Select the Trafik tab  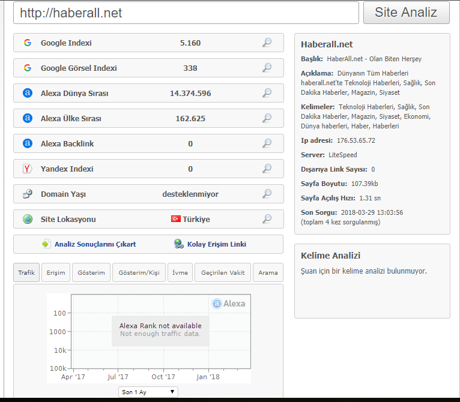(x=26, y=272)
